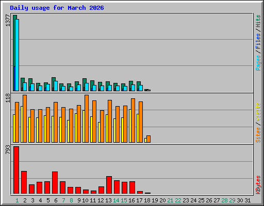Viewport: 264px width, 206px height.
Task: Click day label 31 on the x-axis
Action: [x=247, y=200]
